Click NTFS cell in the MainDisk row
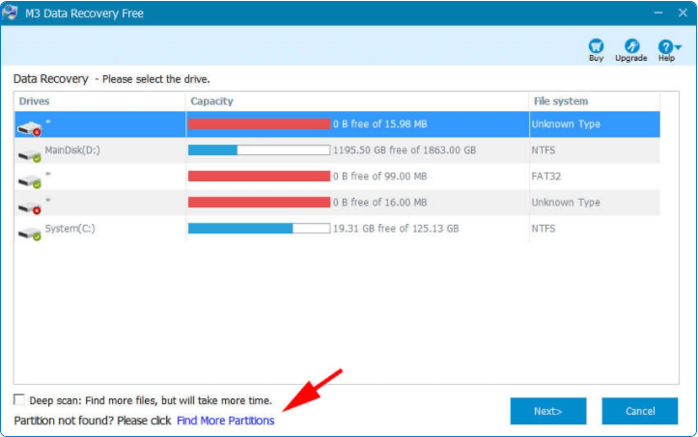 tap(544, 150)
